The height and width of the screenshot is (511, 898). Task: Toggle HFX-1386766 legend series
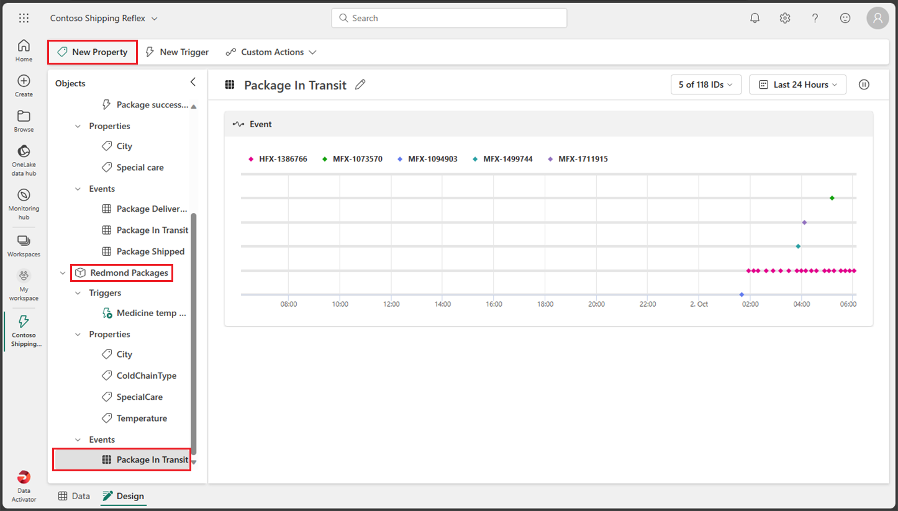[x=278, y=159]
